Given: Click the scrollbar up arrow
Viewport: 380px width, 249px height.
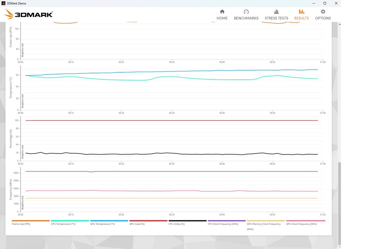Looking at the screenshot, I should tap(339, 25).
